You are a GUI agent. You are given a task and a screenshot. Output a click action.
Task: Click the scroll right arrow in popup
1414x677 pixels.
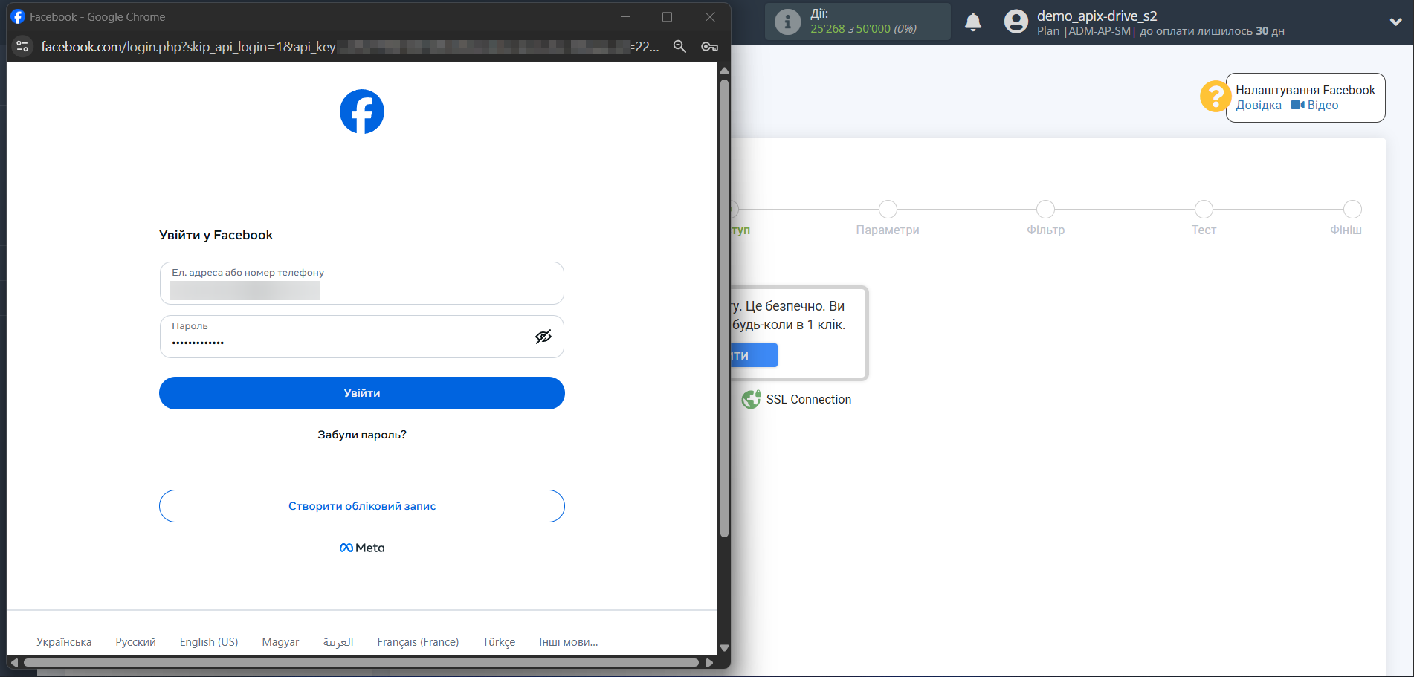709,662
